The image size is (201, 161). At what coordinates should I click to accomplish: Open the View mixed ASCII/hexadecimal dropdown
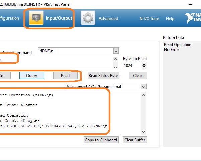(x=144, y=87)
